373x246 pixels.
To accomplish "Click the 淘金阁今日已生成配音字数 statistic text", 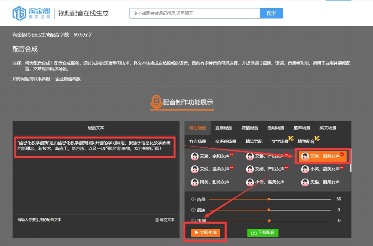I will [x=52, y=35].
